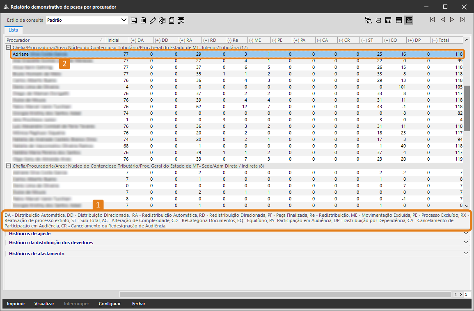Click the pencil edit style icon
The width and height of the screenshot is (474, 311).
click(x=153, y=20)
